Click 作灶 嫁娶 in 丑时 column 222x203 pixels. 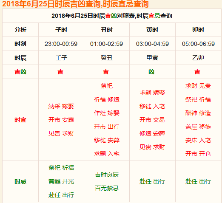click(107, 113)
